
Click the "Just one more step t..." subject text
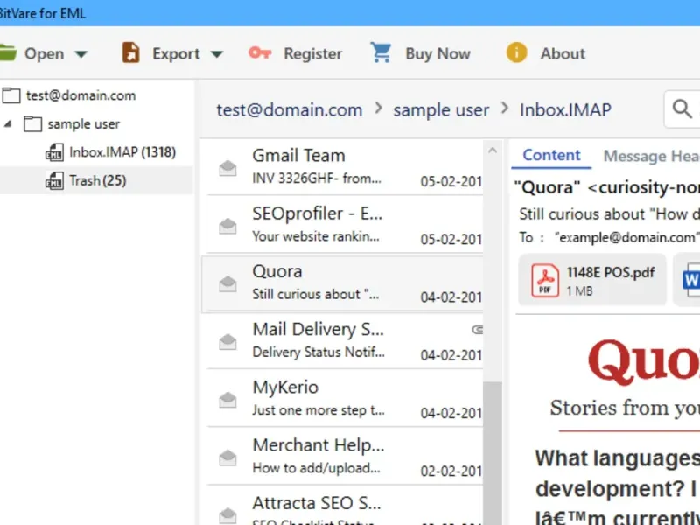318,410
